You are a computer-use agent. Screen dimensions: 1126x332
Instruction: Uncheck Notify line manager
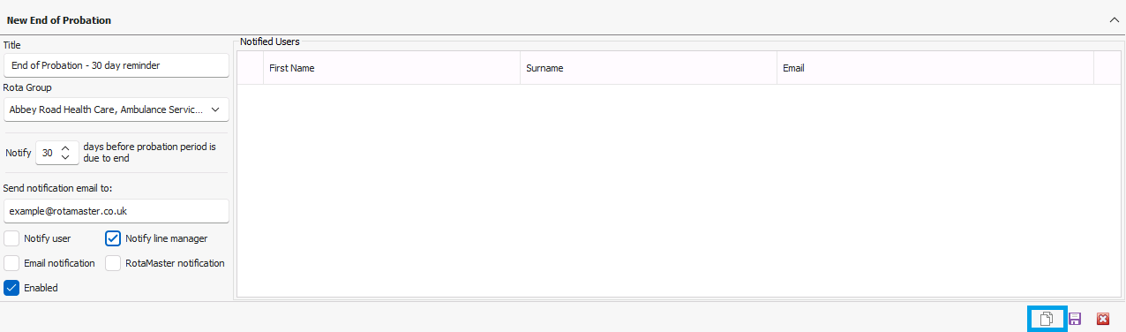click(113, 238)
